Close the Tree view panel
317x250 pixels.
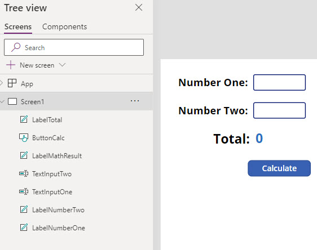point(139,8)
